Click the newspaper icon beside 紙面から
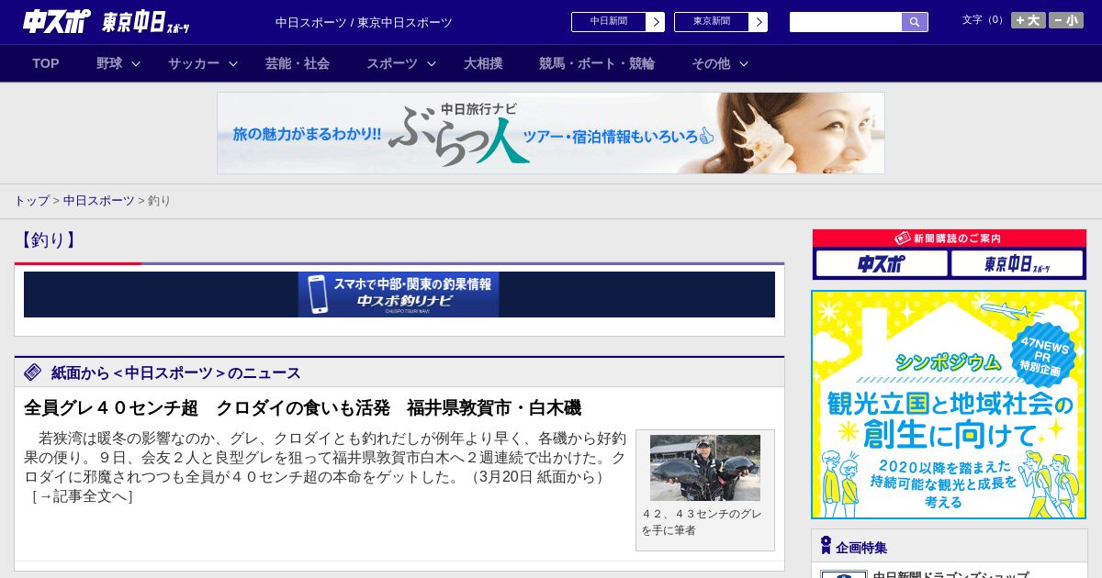 [x=33, y=372]
